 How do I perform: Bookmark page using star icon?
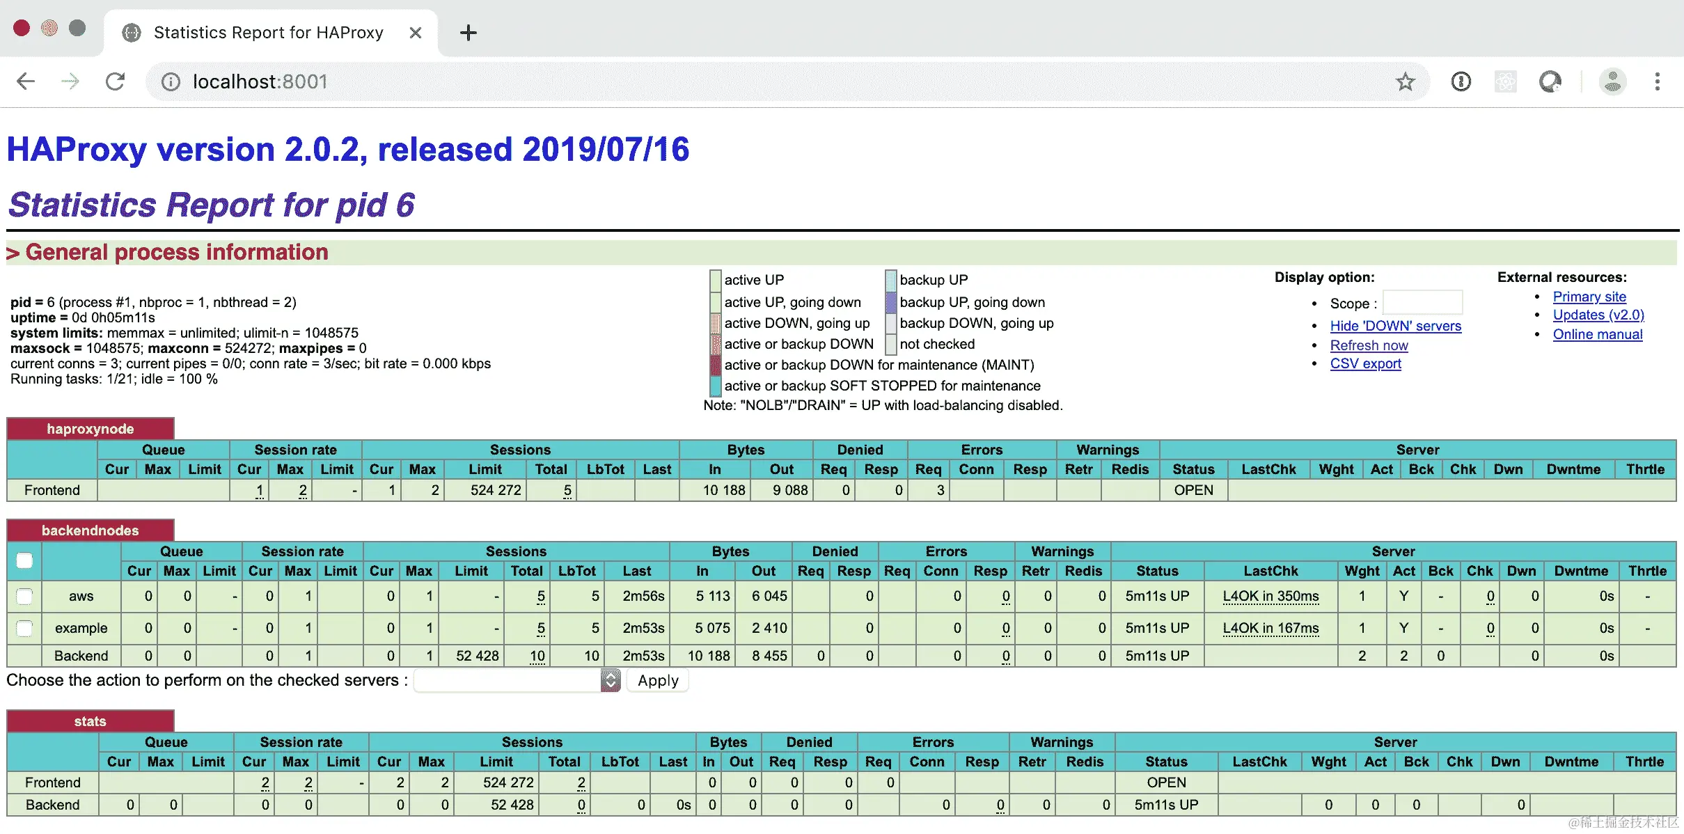coord(1405,81)
